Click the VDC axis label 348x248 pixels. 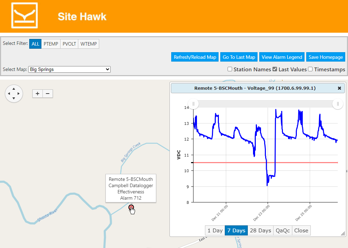coord(179,155)
